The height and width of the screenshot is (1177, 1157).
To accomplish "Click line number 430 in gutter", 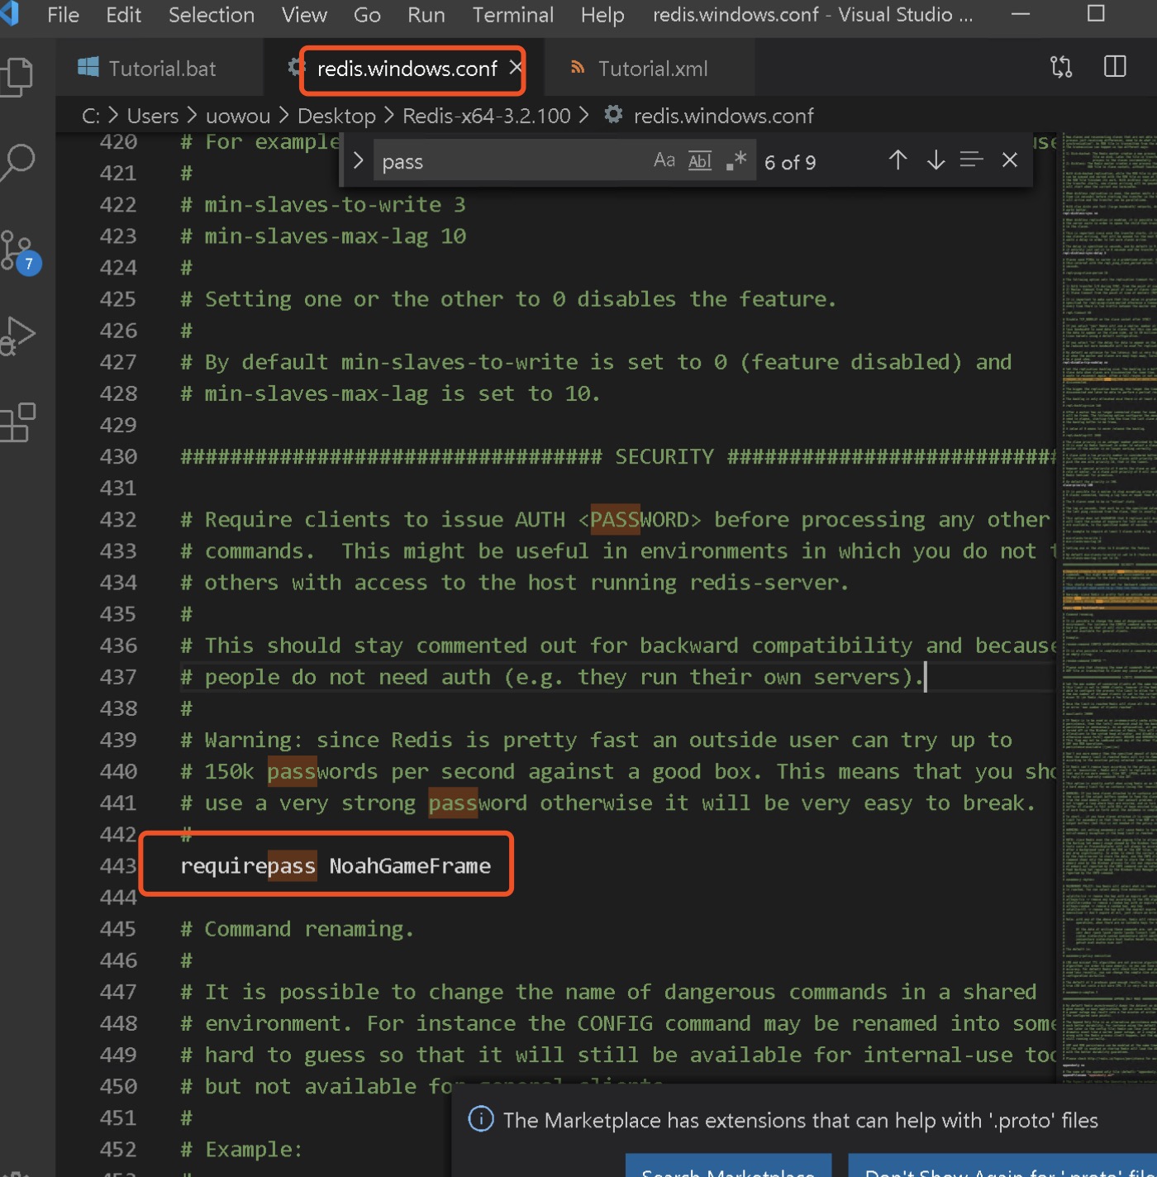I will tap(118, 456).
